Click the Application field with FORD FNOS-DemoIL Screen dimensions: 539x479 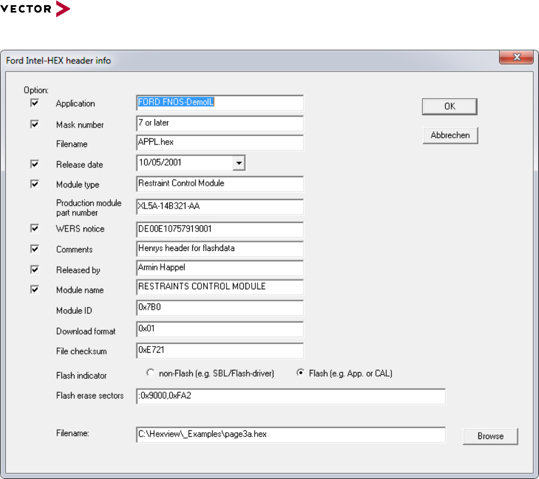click(220, 103)
